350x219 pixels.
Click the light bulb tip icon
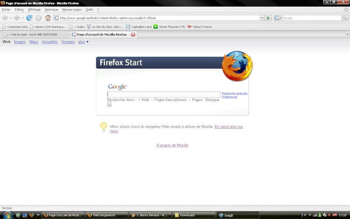click(103, 127)
